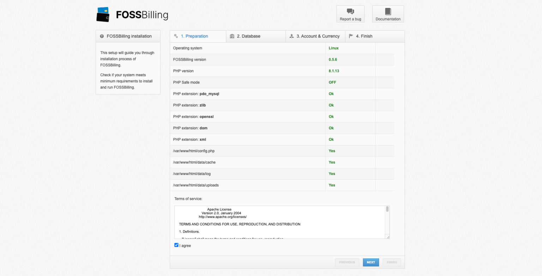Uncheck the I agree checkbox

(x=176, y=245)
